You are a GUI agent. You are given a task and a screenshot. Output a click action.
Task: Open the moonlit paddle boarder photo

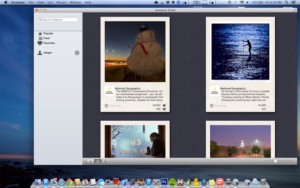click(x=240, y=52)
